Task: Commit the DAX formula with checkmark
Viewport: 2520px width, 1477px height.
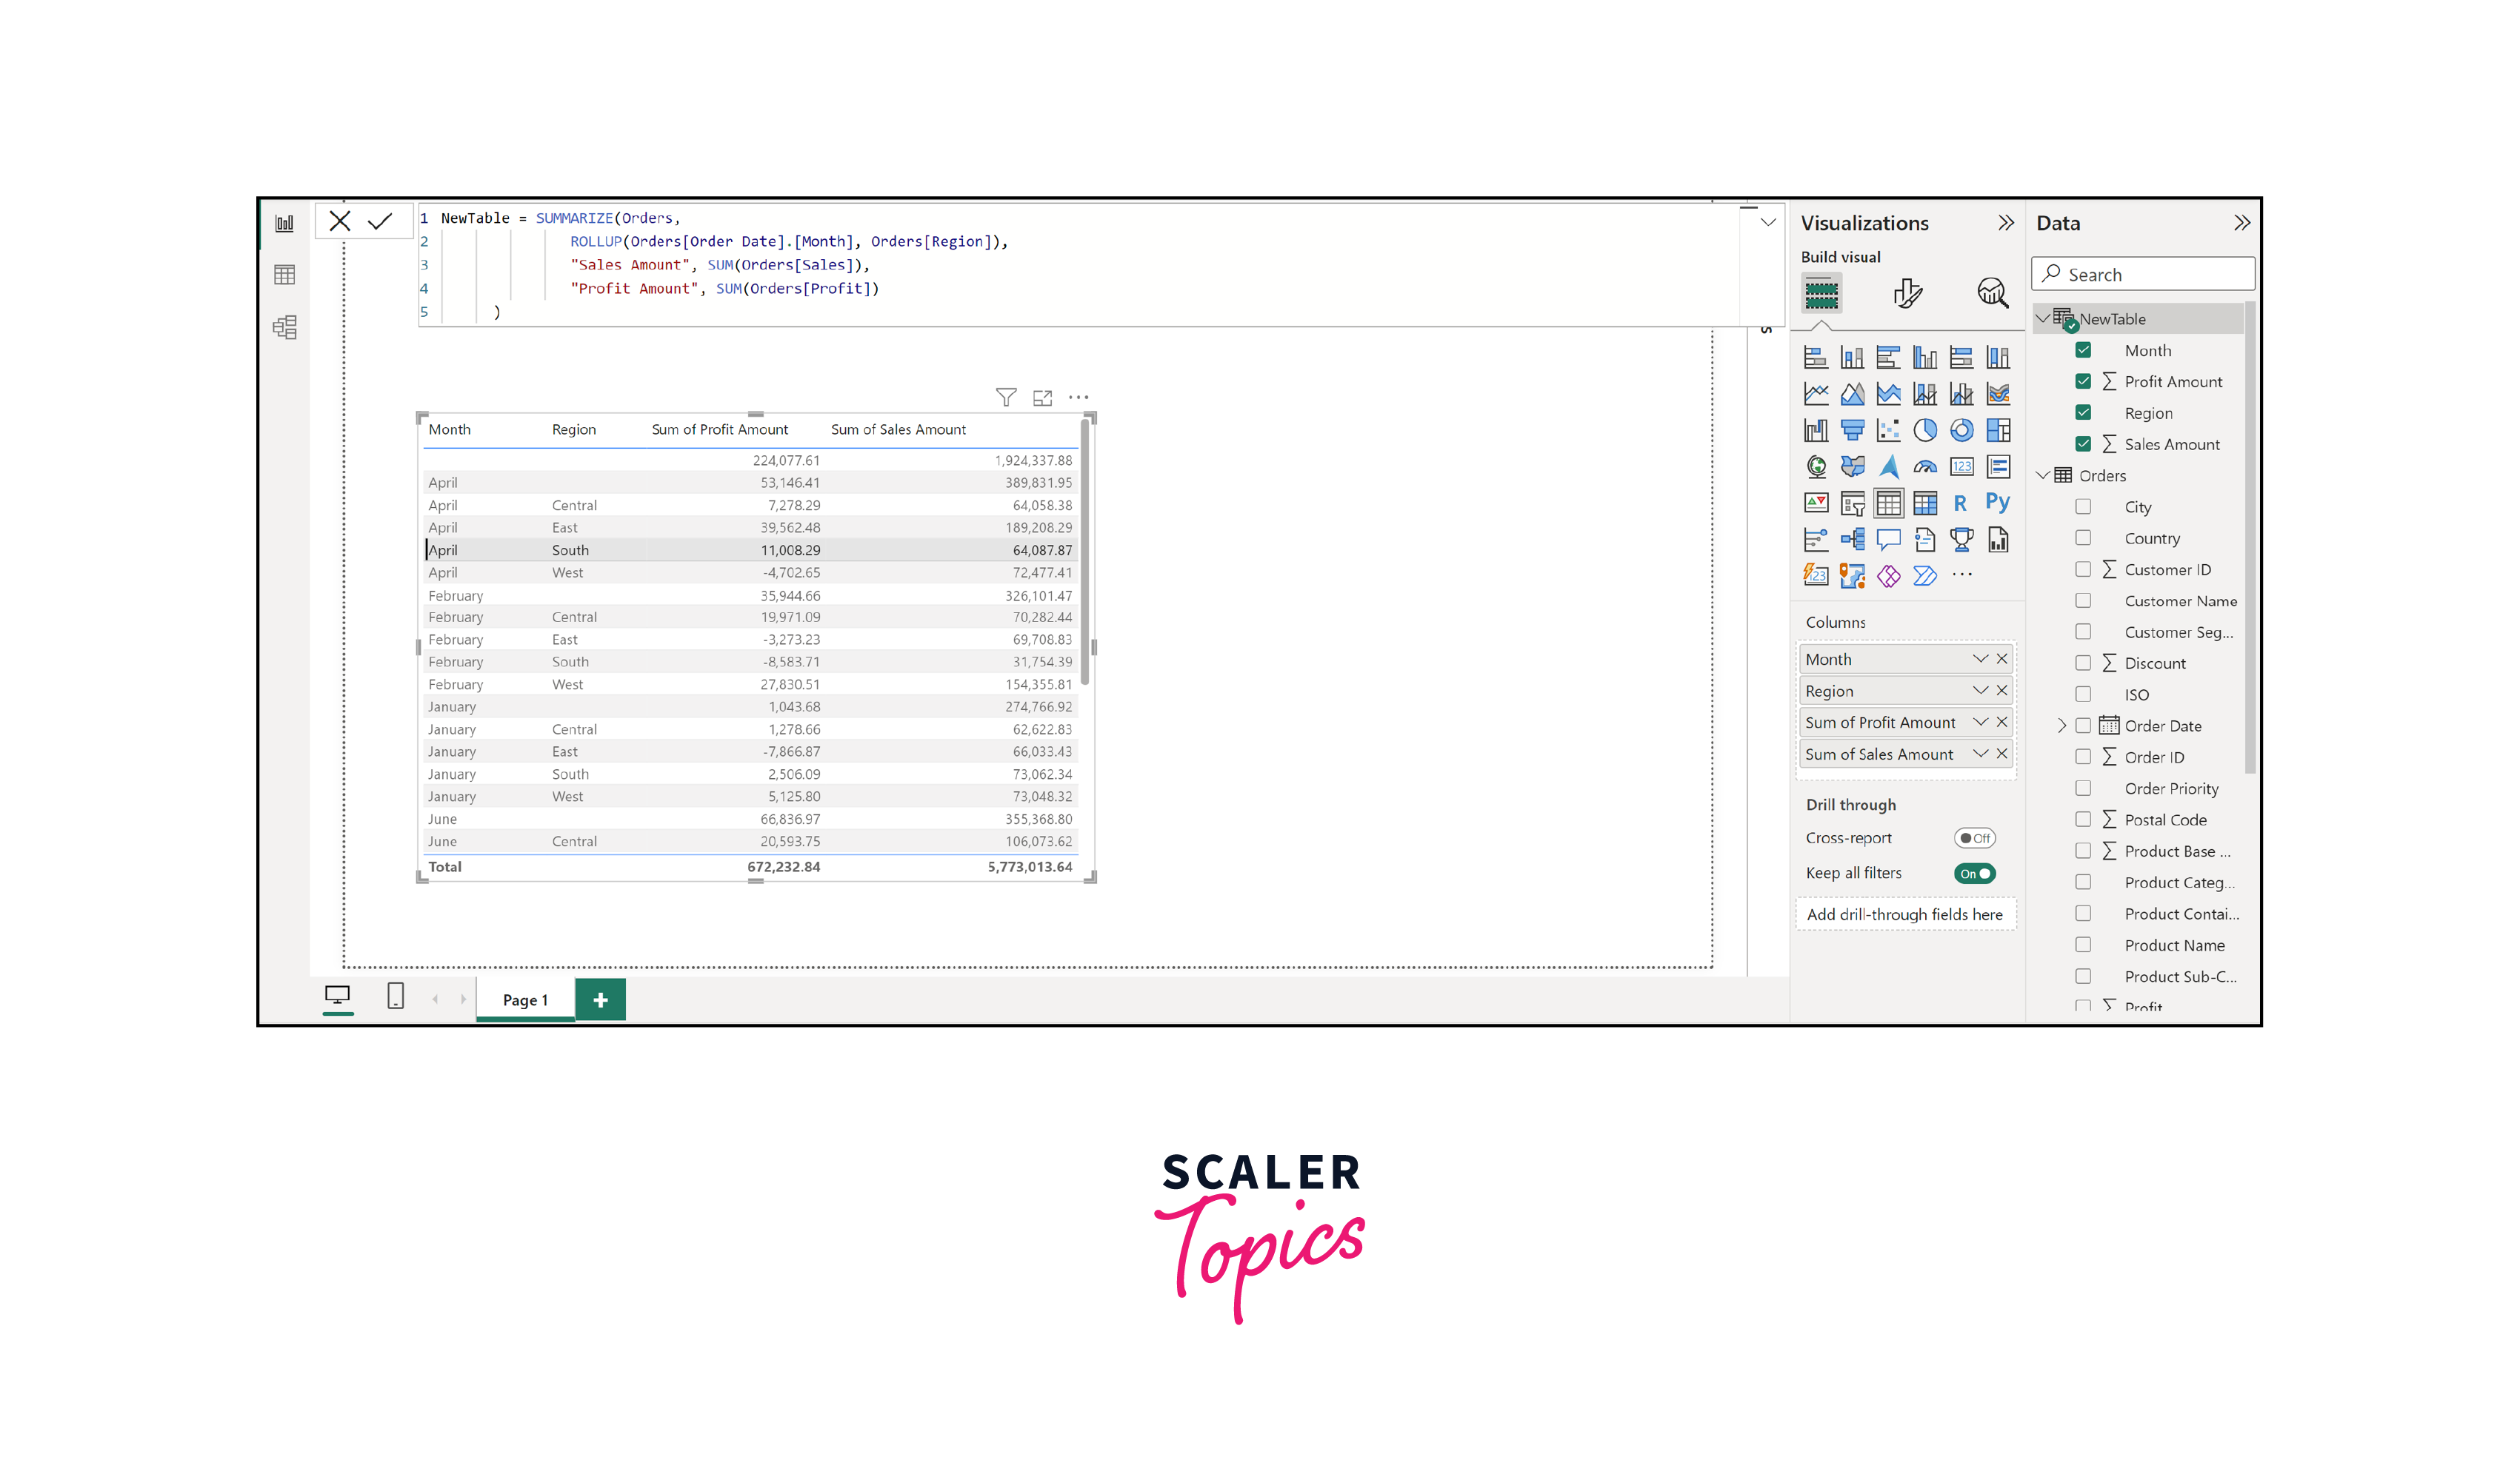Action: click(380, 222)
